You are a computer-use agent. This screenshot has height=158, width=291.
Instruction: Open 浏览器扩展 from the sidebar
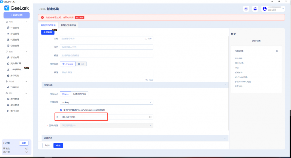point(16,64)
